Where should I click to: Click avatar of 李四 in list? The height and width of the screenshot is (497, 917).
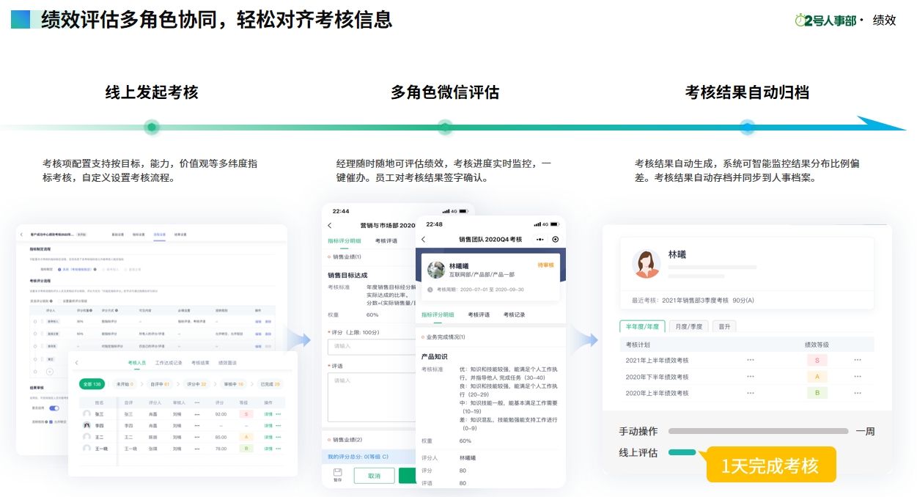point(86,425)
